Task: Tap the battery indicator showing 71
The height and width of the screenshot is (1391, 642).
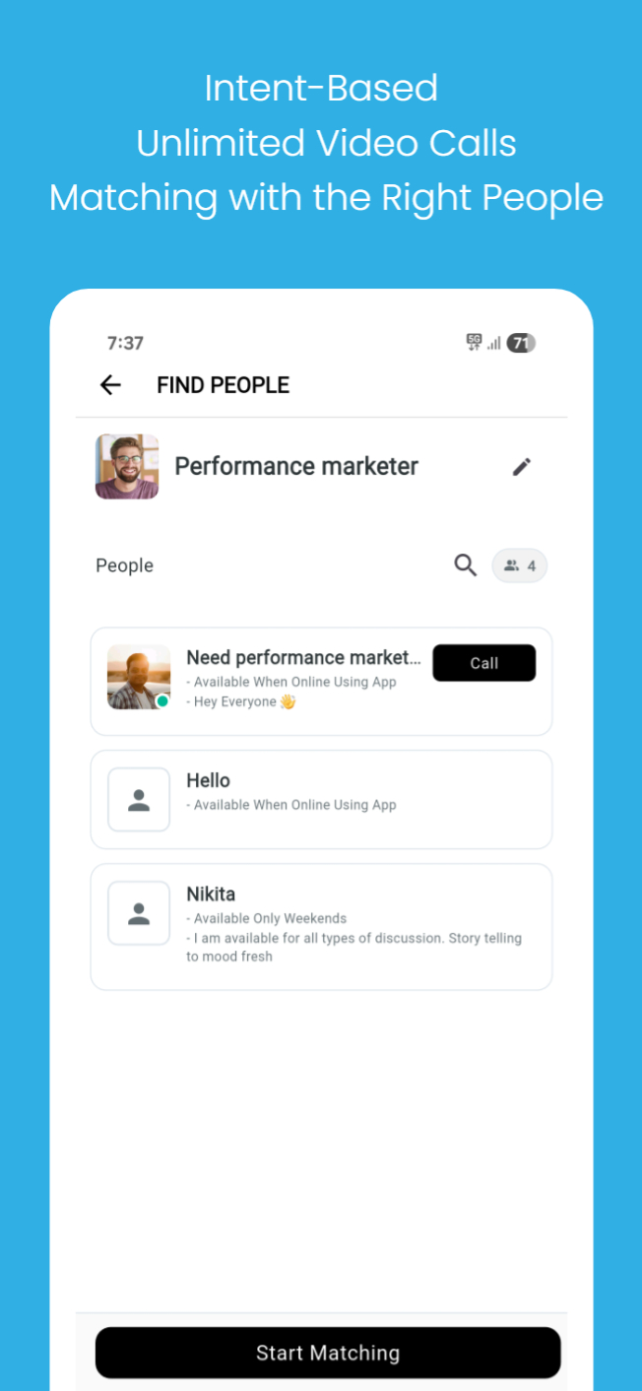Action: 521,343
